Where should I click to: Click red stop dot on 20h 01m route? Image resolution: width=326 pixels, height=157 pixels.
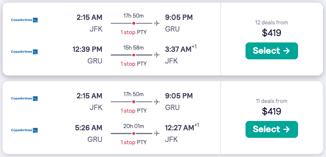coord(134,134)
